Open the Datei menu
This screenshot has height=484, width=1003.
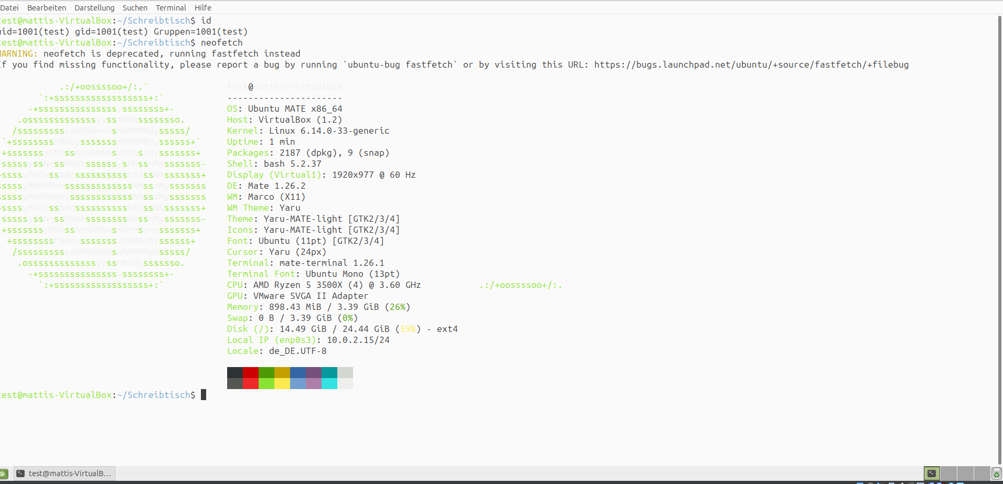(x=9, y=8)
